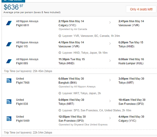The image size is (157, 137).
Task: Click arrow between Calgary and Vancouver
Action: pyautogui.click(x=110, y=22)
